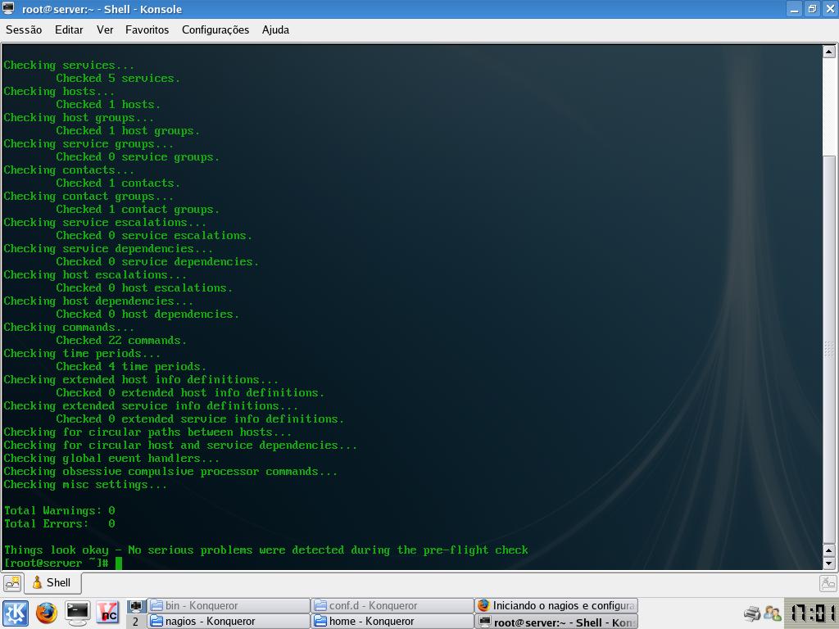This screenshot has width=839, height=629.
Task: Launch Firefox from the panel
Action: click(x=47, y=613)
